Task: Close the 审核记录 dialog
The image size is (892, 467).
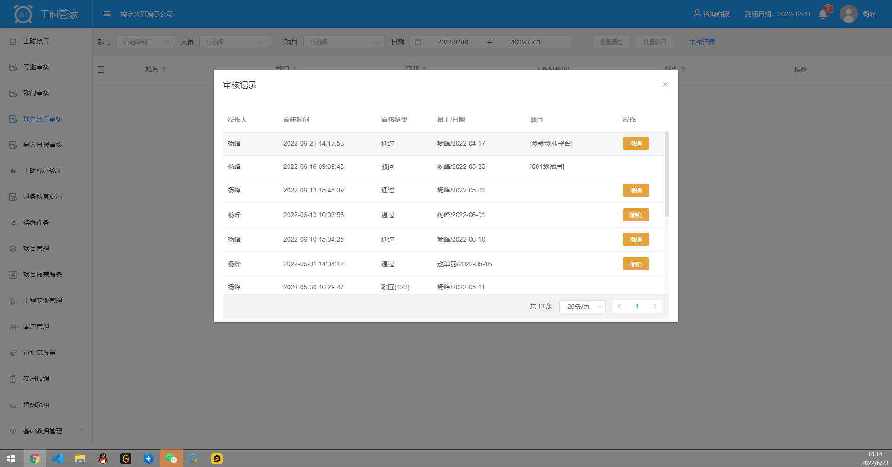Action: (x=665, y=84)
